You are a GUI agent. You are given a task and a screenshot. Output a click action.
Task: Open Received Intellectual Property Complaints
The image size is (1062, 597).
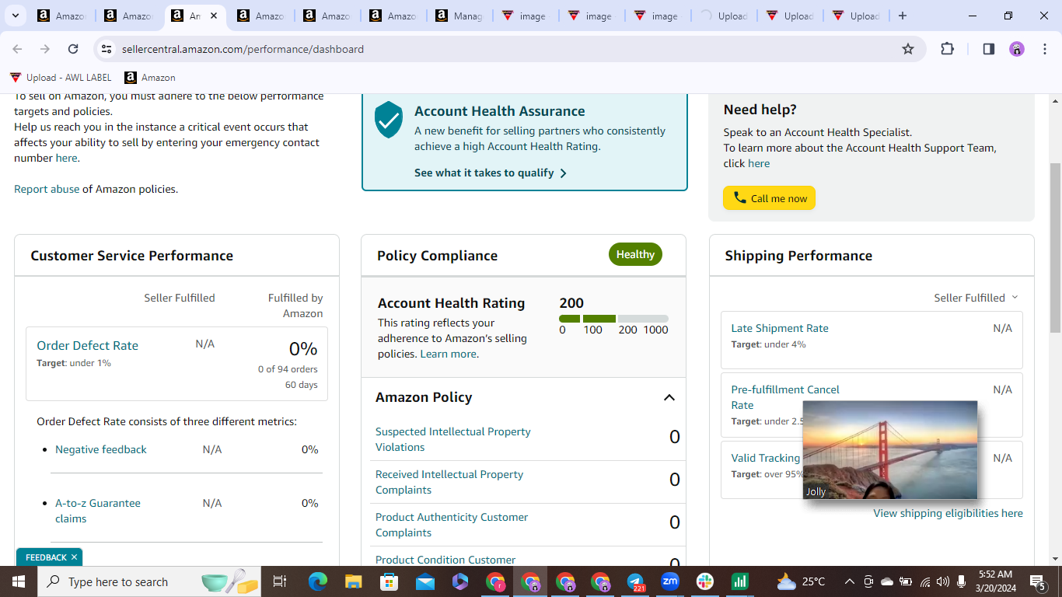tap(449, 482)
